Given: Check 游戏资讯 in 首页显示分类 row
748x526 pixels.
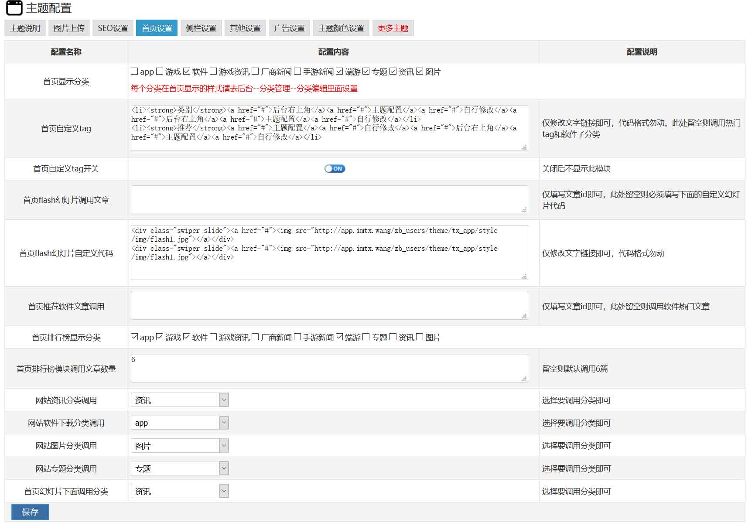Looking at the screenshot, I should pyautogui.click(x=213, y=71).
